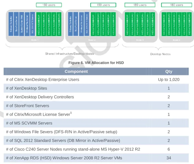This screenshot has width=194, height=164.
Task: Select HSD on WS2008 R2 #6 block in Node 3
Action: (153, 24)
